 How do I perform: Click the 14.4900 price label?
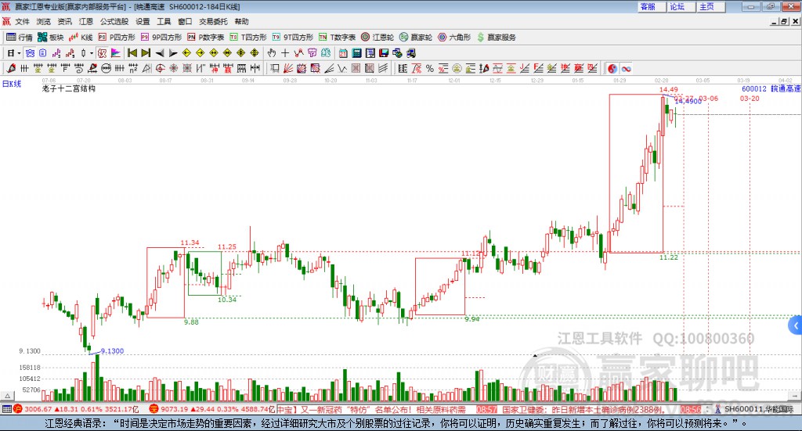click(688, 101)
